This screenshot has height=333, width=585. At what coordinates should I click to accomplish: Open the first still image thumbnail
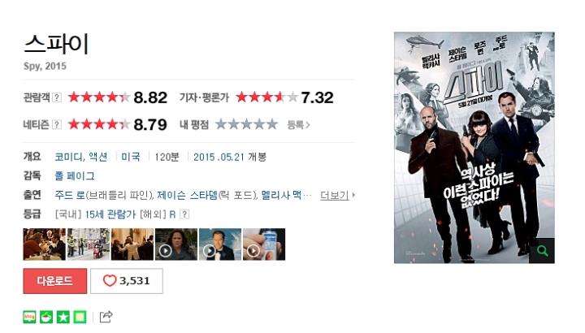pyautogui.click(x=44, y=244)
